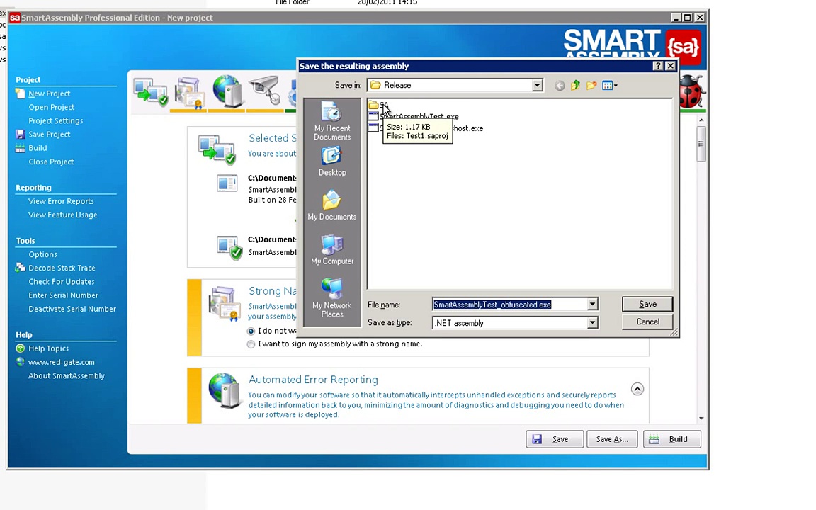Viewport: 816px width, 510px height.
Task: Click the File name text field
Action: [x=510, y=305]
